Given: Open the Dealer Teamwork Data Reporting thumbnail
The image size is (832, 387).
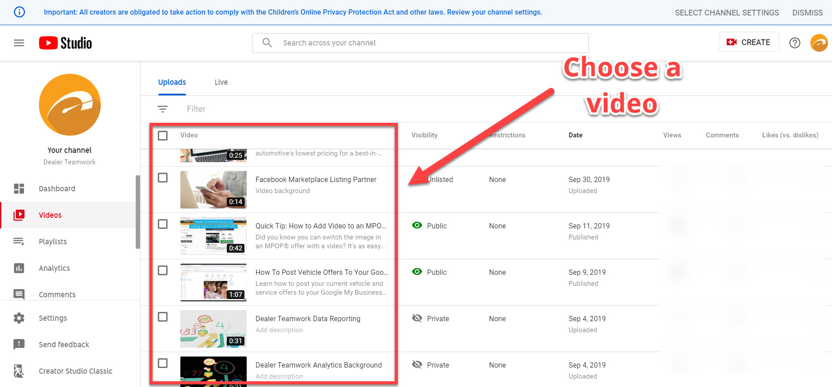Looking at the screenshot, I should pyautogui.click(x=214, y=329).
